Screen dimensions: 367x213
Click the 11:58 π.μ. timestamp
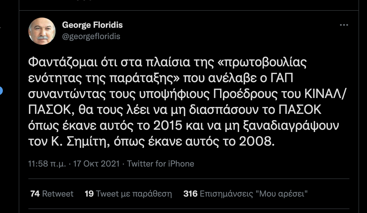(47, 164)
